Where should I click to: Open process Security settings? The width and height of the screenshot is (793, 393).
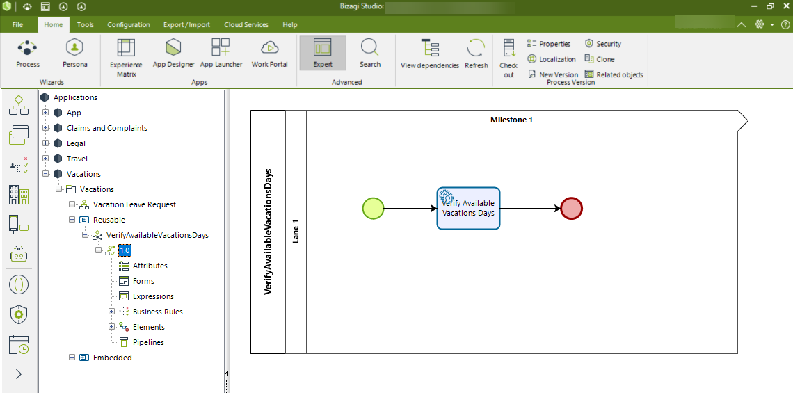[x=603, y=44]
